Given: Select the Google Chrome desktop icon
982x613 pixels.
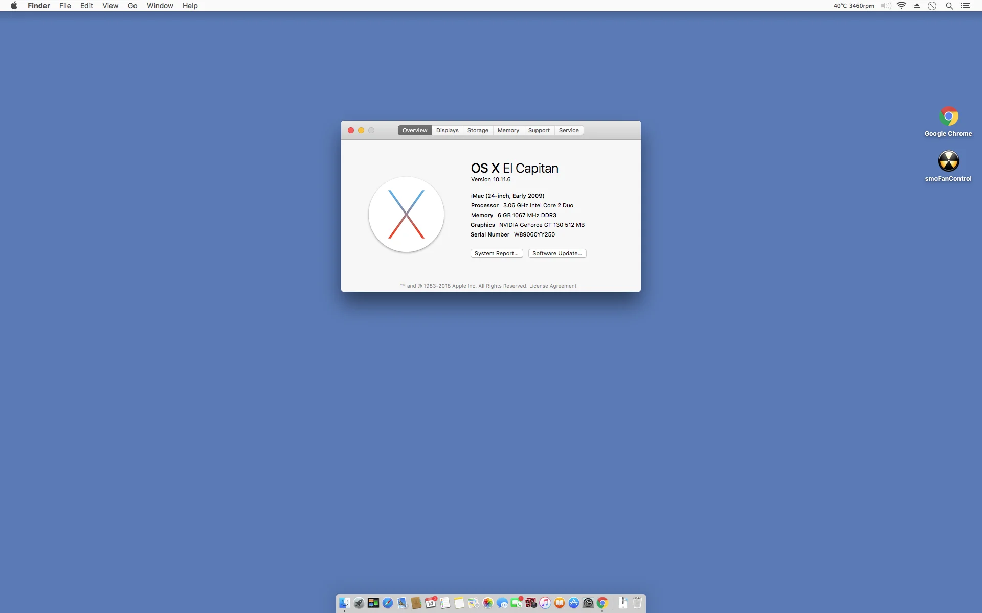Looking at the screenshot, I should point(948,117).
